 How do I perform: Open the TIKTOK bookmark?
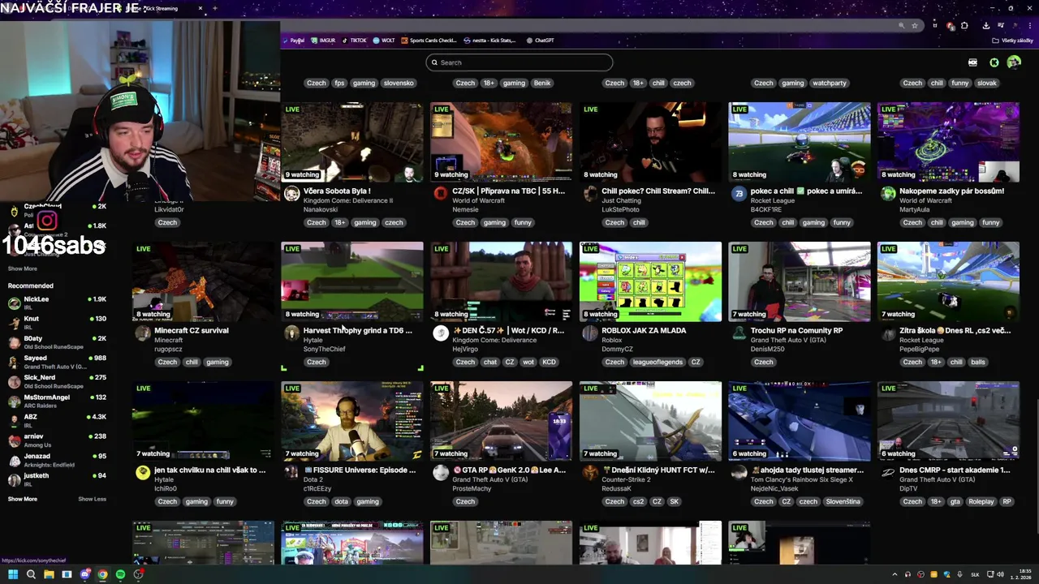tap(355, 40)
